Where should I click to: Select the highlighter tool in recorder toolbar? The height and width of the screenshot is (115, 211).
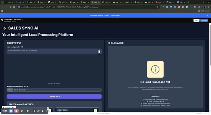point(42,111)
